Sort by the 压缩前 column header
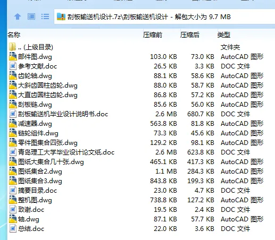This screenshot has height=240, width=275. (153, 35)
